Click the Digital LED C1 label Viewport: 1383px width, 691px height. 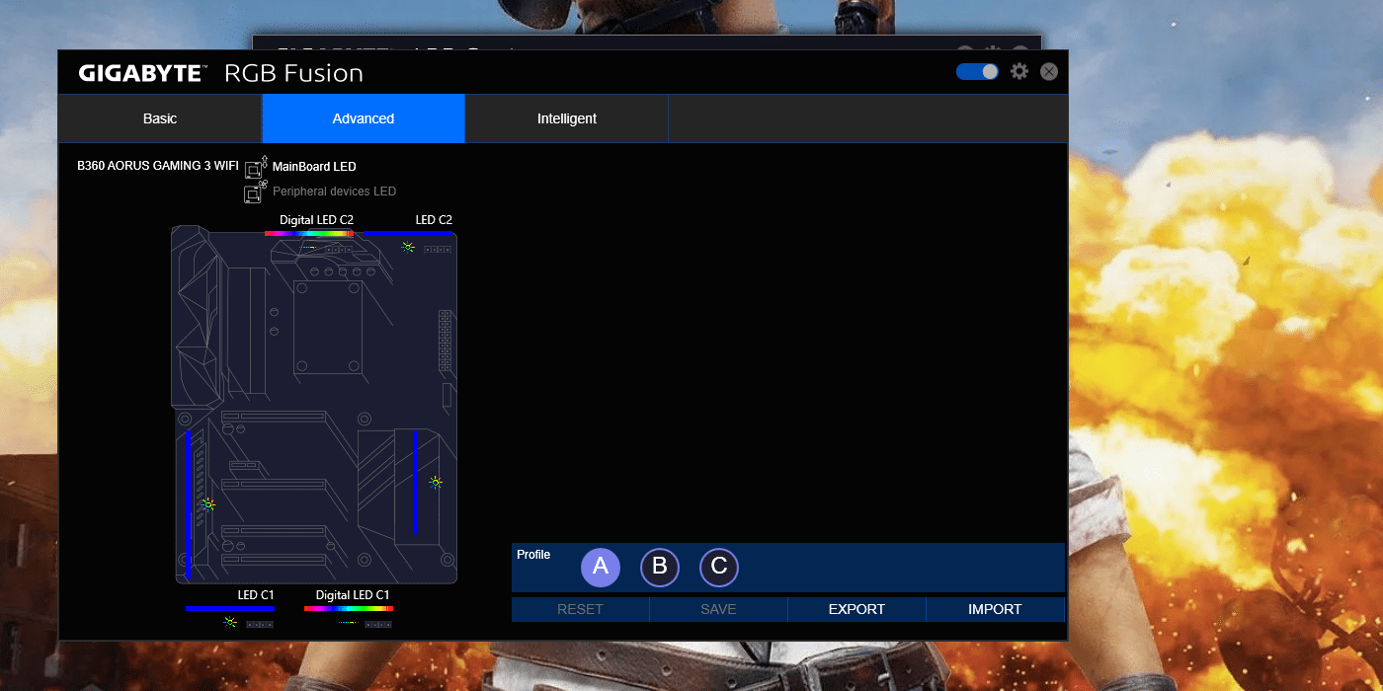353,595
